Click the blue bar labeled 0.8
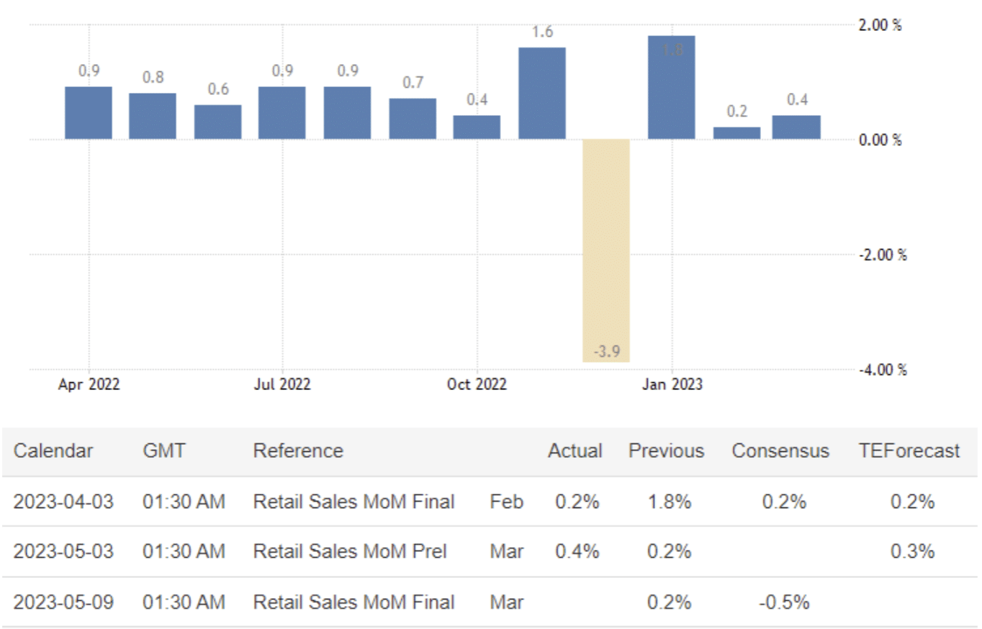Viewport: 982px width, 629px height. [153, 116]
